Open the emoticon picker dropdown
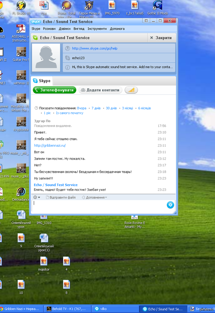Image resolution: width=215 pixels, height=313 pixels. click(x=37, y=197)
